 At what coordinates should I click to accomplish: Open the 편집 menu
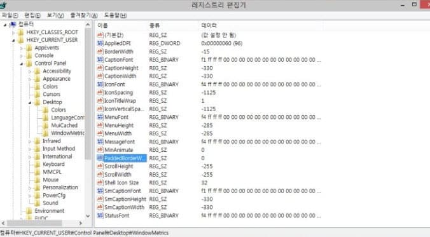[x=32, y=15]
